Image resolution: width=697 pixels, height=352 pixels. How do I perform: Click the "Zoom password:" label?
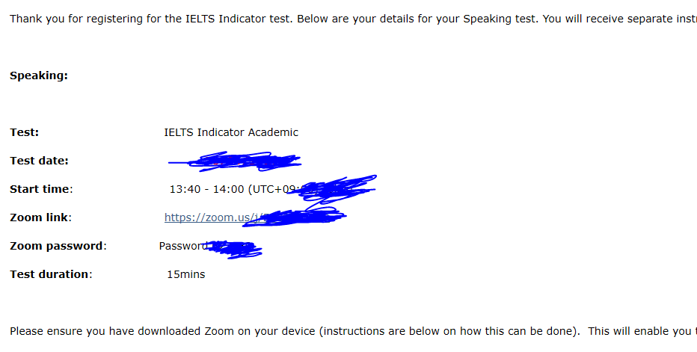pyautogui.click(x=58, y=246)
